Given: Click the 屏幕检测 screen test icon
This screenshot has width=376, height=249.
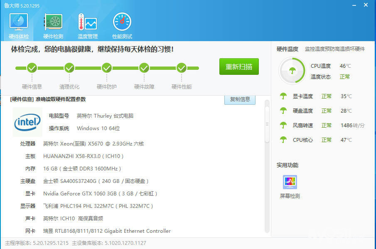Looking at the screenshot, I should pos(290,182).
